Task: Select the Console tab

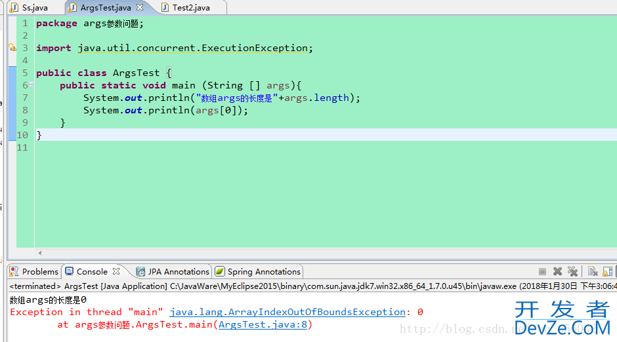Action: coord(92,271)
